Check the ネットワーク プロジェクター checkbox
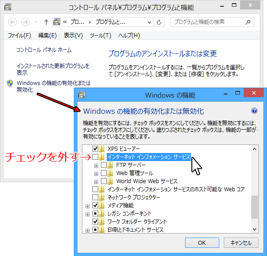 click(95, 198)
